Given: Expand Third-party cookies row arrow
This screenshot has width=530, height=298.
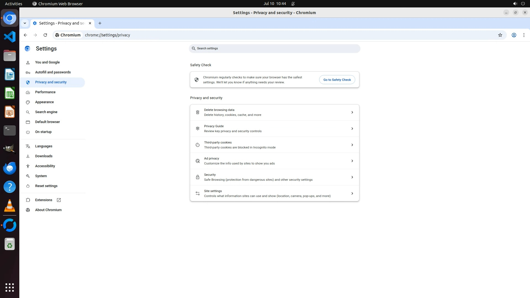Looking at the screenshot, I should coord(352,145).
